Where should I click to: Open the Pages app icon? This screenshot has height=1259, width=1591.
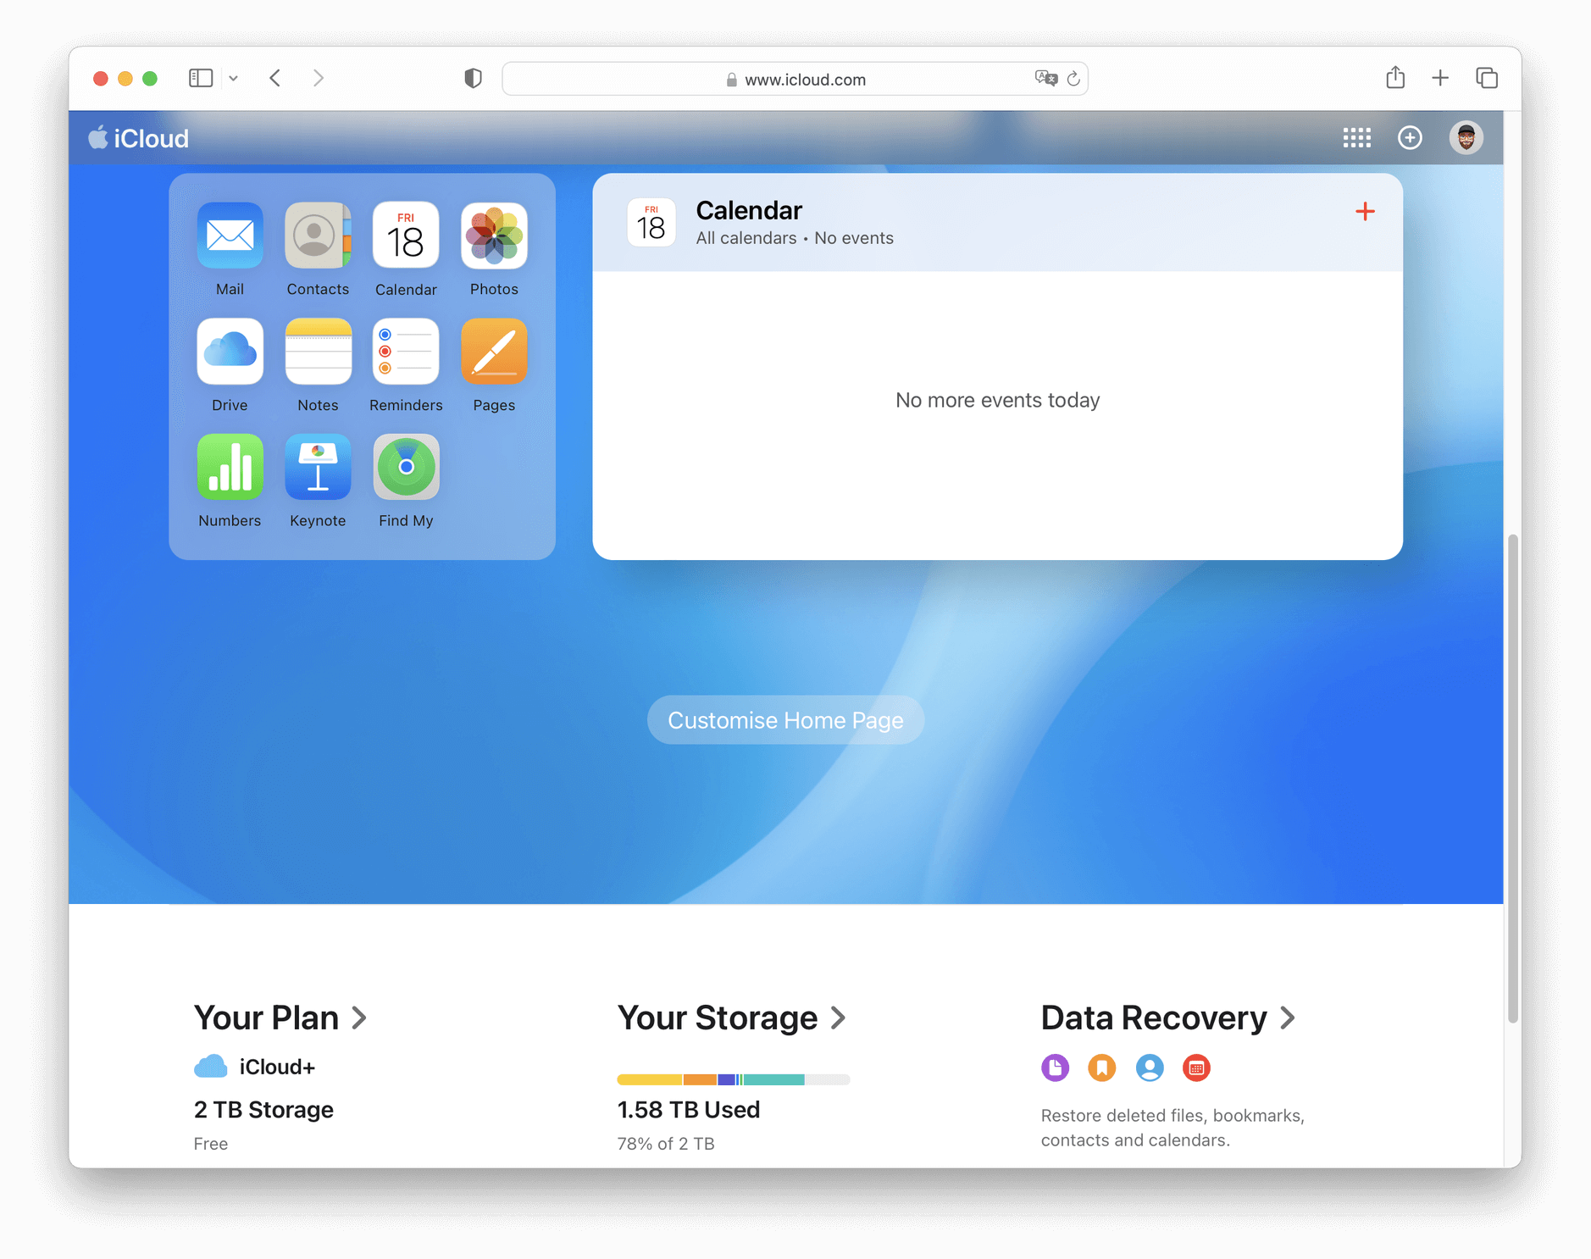coord(494,352)
